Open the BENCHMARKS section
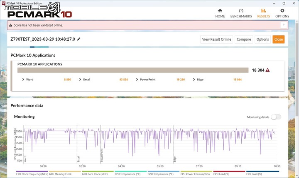The image size is (299, 178). [x=241, y=13]
